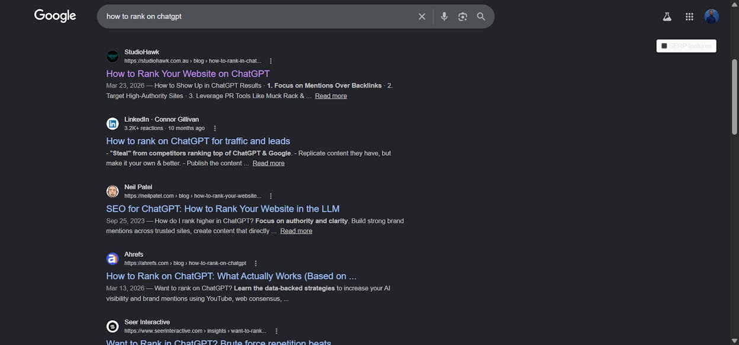
Task: Click the studiohawk.com.au URL breadcrumb
Action: tap(192, 61)
